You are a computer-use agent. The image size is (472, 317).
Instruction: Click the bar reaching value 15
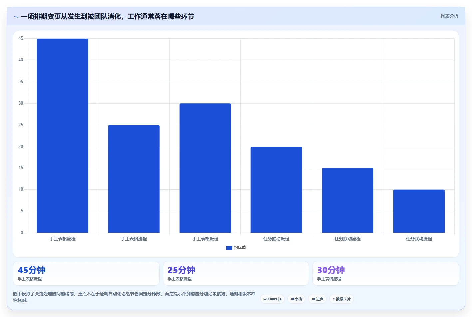[x=347, y=200]
